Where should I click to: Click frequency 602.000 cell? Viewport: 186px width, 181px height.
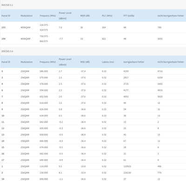coord(44,97)
